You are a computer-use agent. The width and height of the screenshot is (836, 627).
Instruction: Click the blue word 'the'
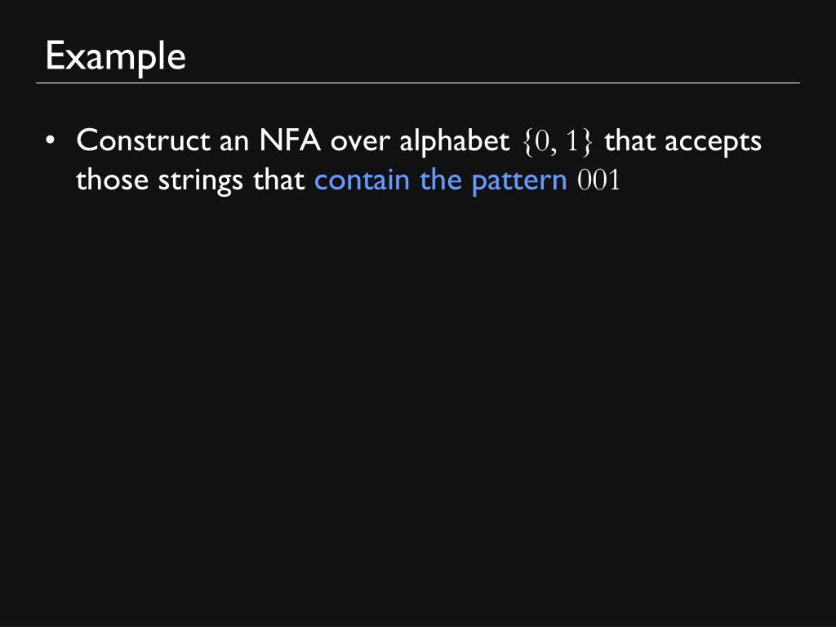(440, 180)
